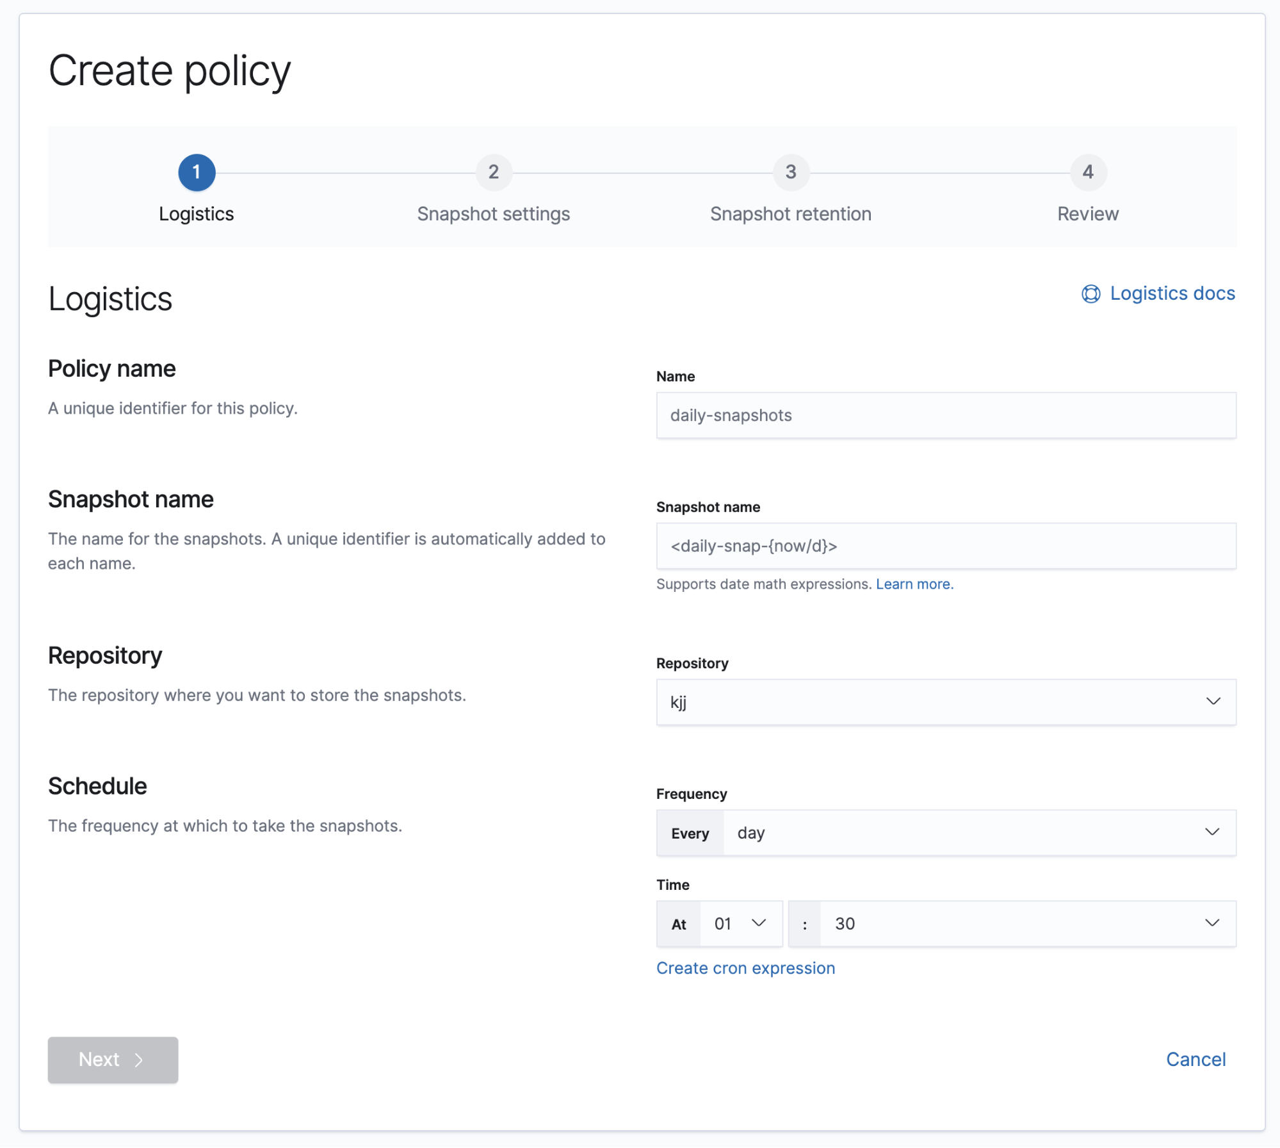Click into the Snapshot name input field
1280x1148 pixels.
pos(945,546)
